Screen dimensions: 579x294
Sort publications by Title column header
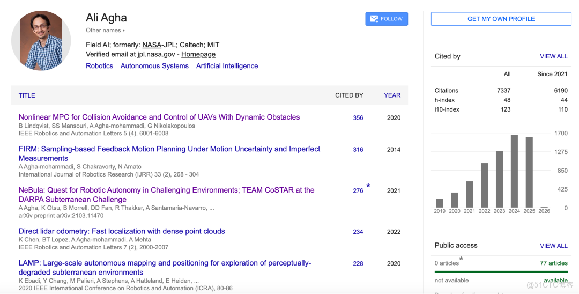27,95
